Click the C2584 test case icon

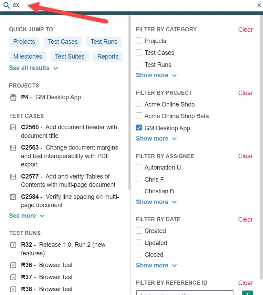(13, 197)
